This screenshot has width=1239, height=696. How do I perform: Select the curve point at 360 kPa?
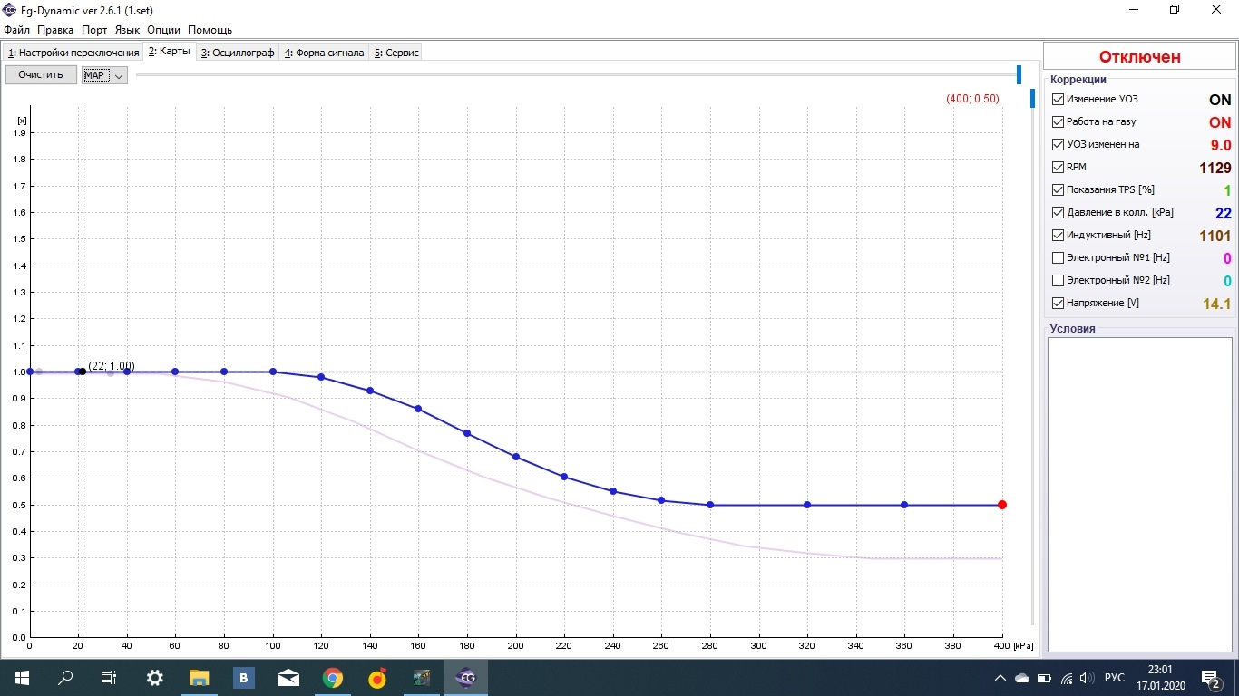[x=904, y=505]
